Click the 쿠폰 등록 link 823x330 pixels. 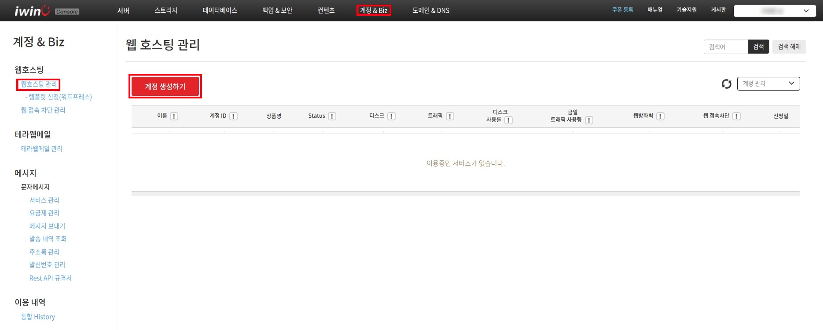pyautogui.click(x=622, y=10)
